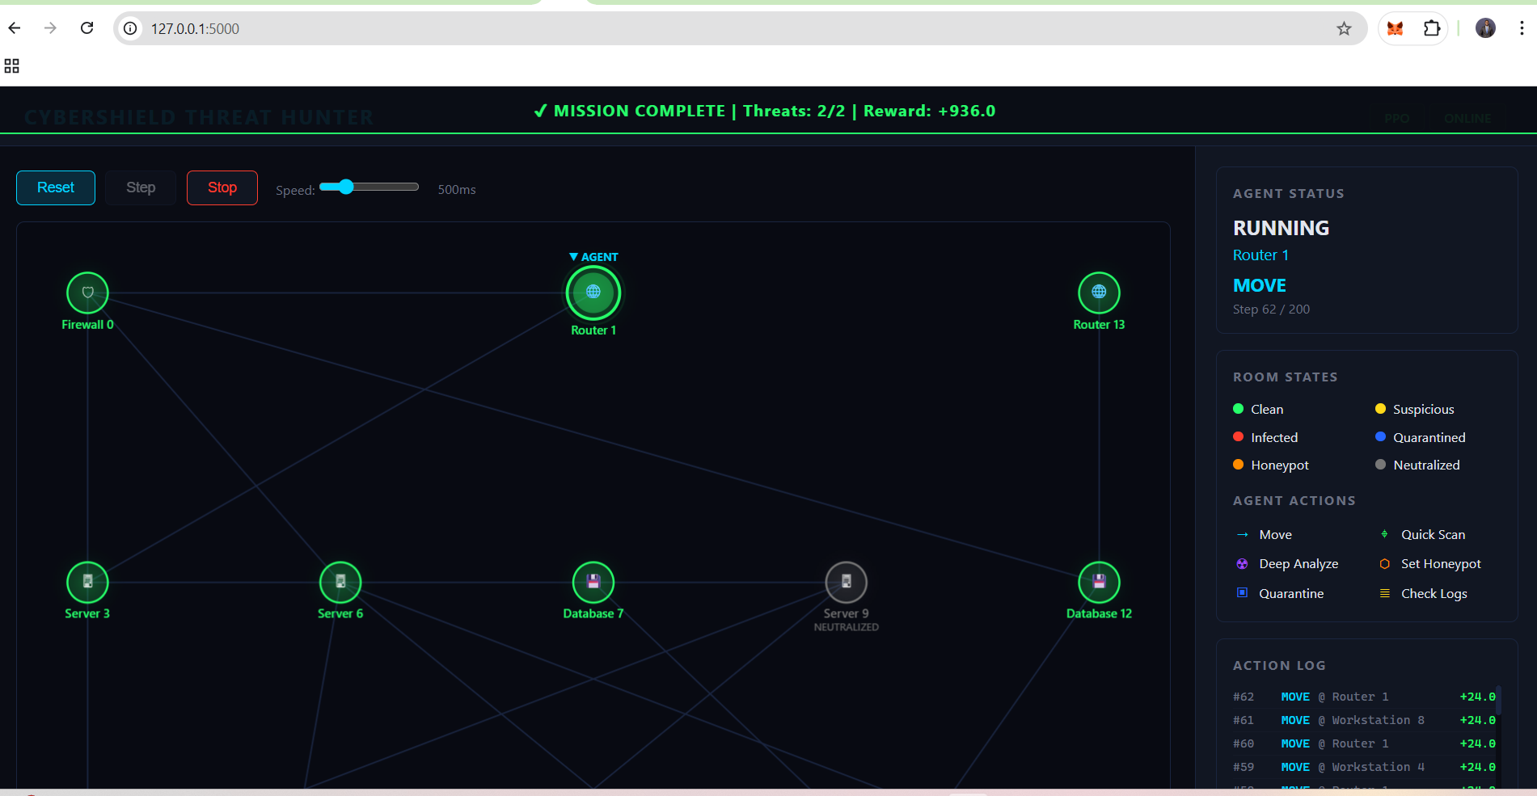Screen dimensions: 1537x796
Task: Select the Router 1 agent node
Action: pyautogui.click(x=593, y=293)
